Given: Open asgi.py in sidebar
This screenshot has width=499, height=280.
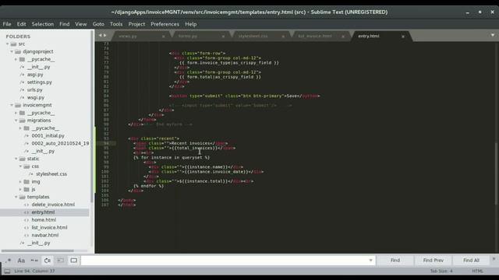Looking at the screenshot, I should [x=35, y=75].
